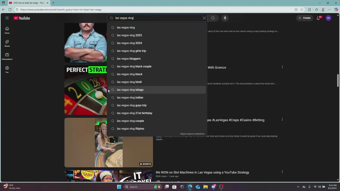Pick the 'las vegas vlog black' suggestion
The width and height of the screenshot is (340, 191).
coord(157,74)
